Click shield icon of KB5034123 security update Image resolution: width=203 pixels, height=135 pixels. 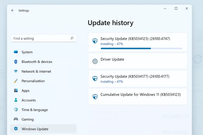click(x=95, y=41)
